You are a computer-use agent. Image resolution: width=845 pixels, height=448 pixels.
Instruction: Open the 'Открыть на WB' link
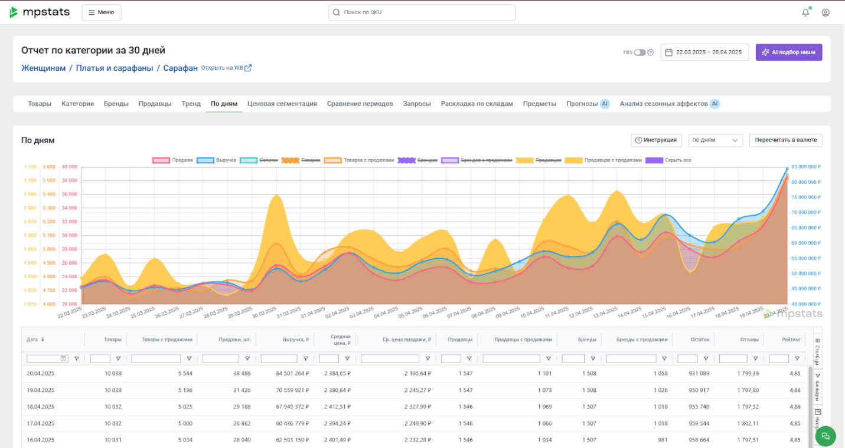(x=227, y=68)
